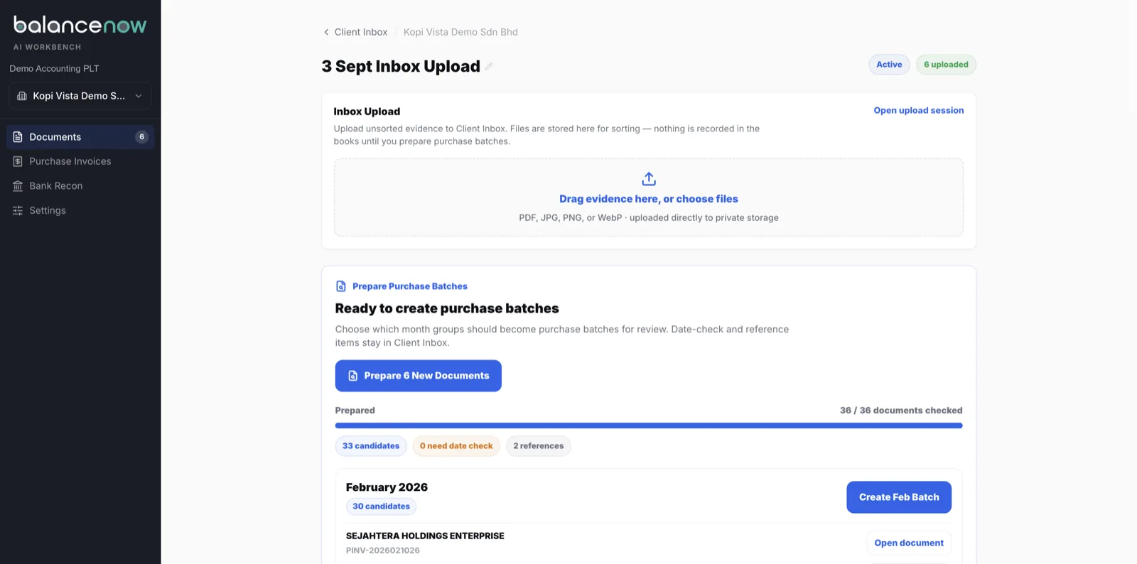Click the Purchase Invoices sidebar icon
1137x564 pixels.
click(18, 161)
